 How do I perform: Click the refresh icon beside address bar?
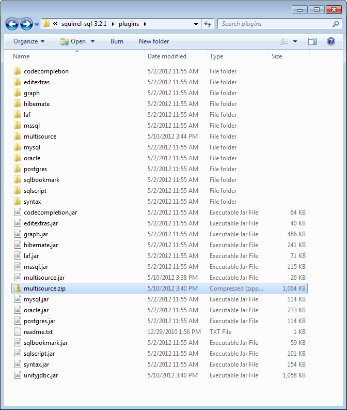[208, 24]
